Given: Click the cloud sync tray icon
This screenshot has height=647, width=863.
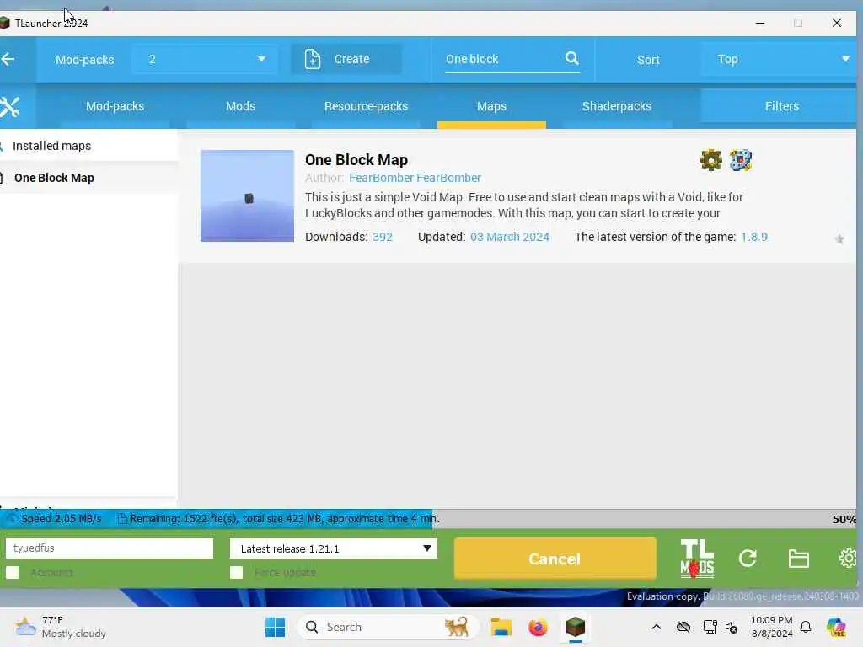Looking at the screenshot, I should click(x=683, y=627).
